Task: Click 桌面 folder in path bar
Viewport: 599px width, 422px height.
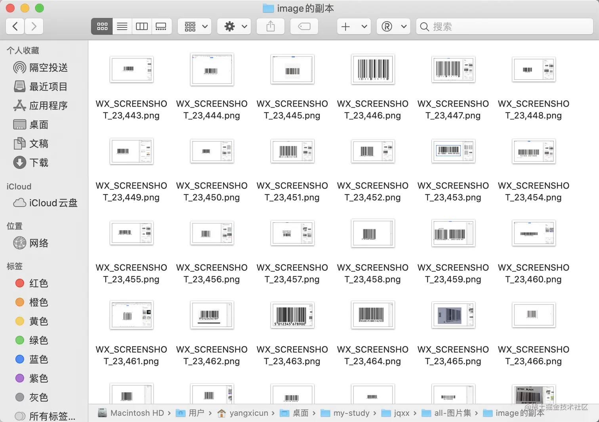Action: 294,413
